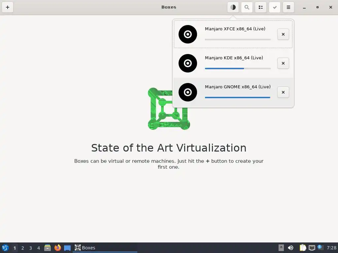
Task: Launch Firefox from the taskbar
Action: point(57,248)
